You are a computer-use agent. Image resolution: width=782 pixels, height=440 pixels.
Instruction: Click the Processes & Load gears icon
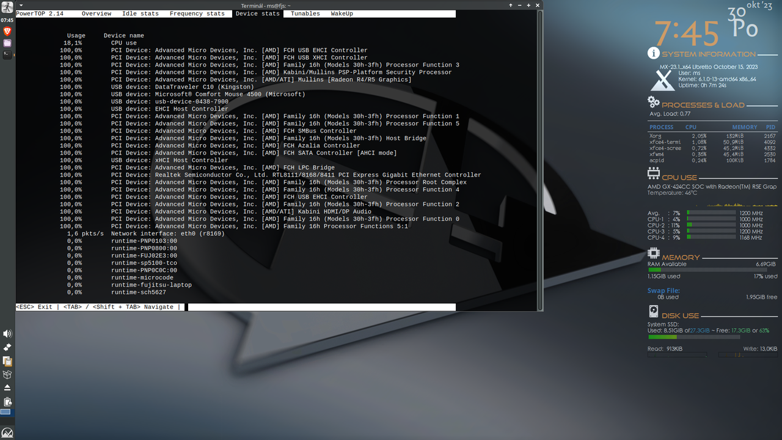(x=654, y=102)
